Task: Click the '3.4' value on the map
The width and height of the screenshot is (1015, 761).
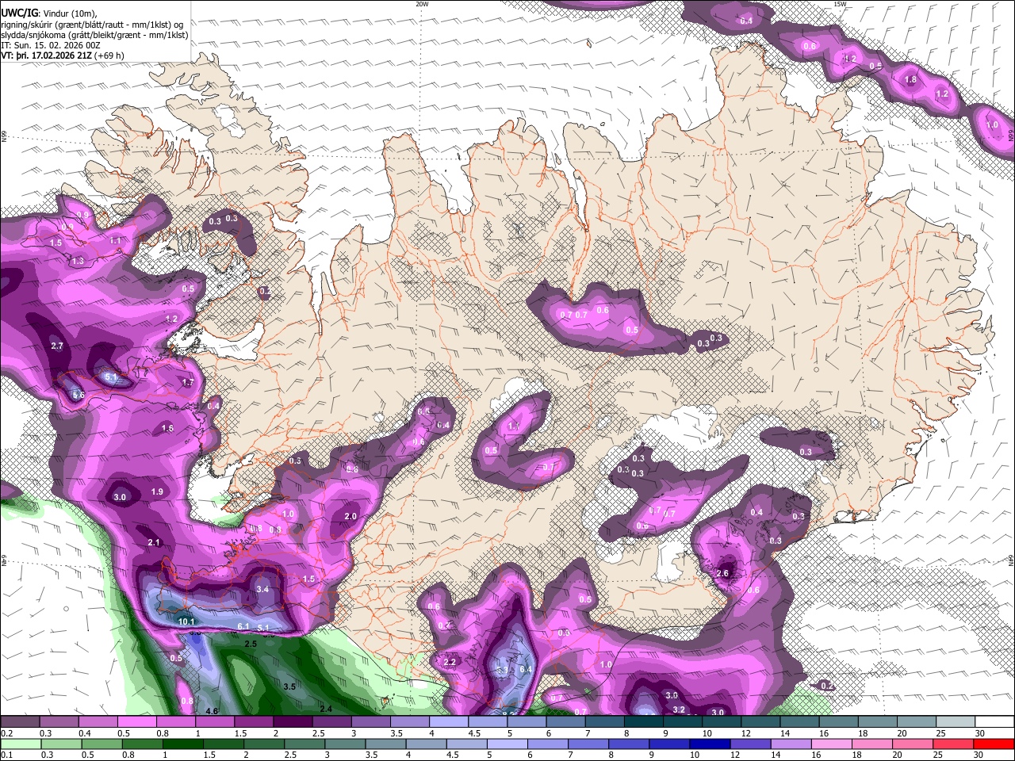Action: tap(263, 590)
